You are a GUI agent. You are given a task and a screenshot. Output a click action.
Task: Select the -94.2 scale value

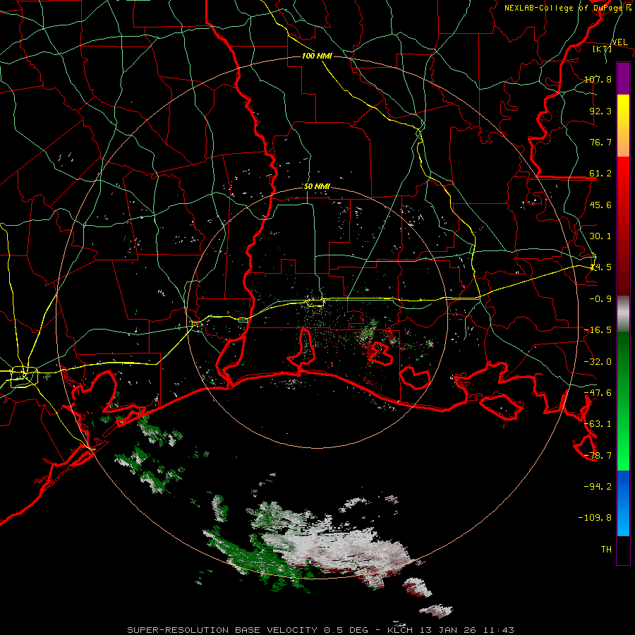click(x=598, y=486)
